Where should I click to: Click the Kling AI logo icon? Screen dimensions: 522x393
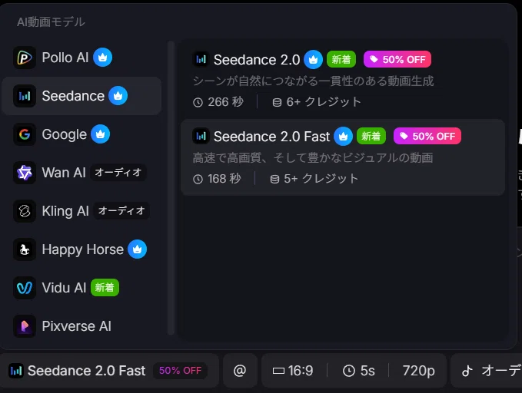(25, 211)
